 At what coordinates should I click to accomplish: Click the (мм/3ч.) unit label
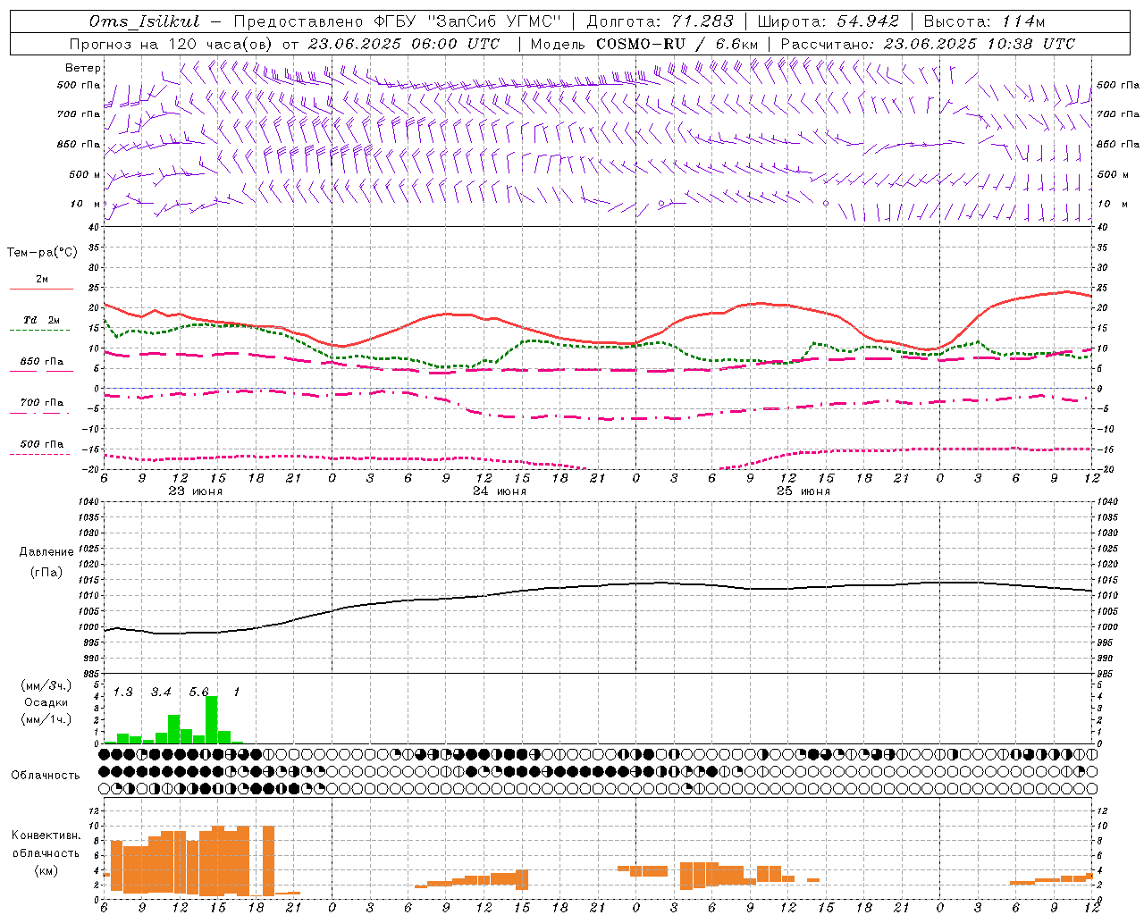click(46, 685)
